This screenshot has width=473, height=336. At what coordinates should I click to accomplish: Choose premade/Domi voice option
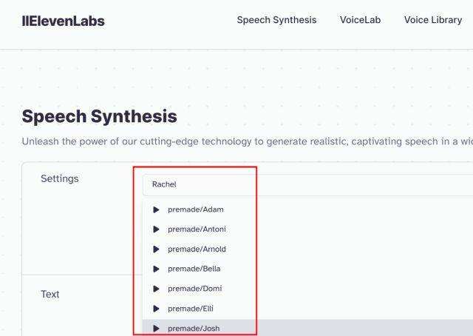[195, 289]
